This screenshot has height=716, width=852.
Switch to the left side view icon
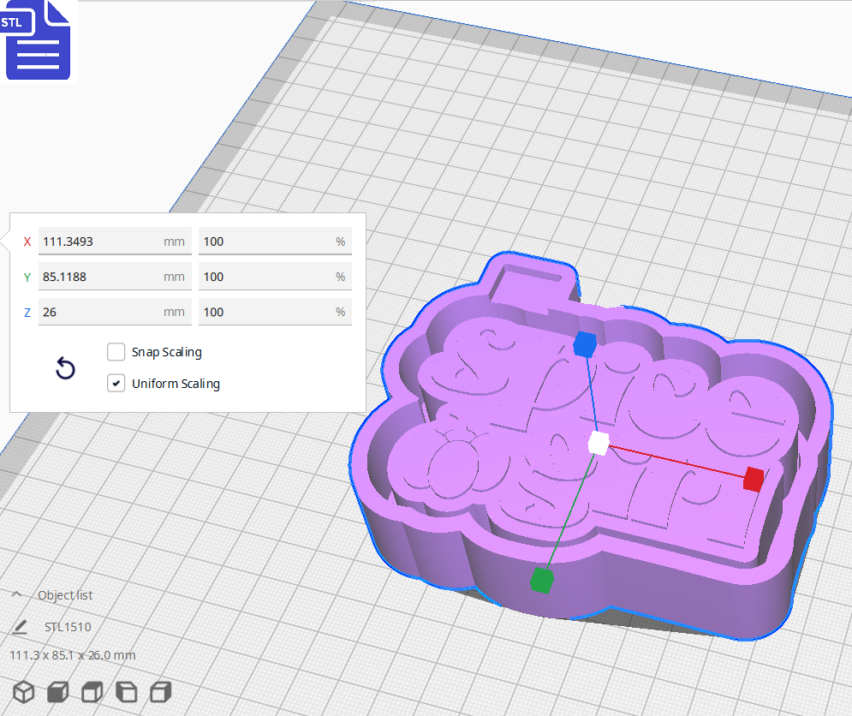[126, 692]
